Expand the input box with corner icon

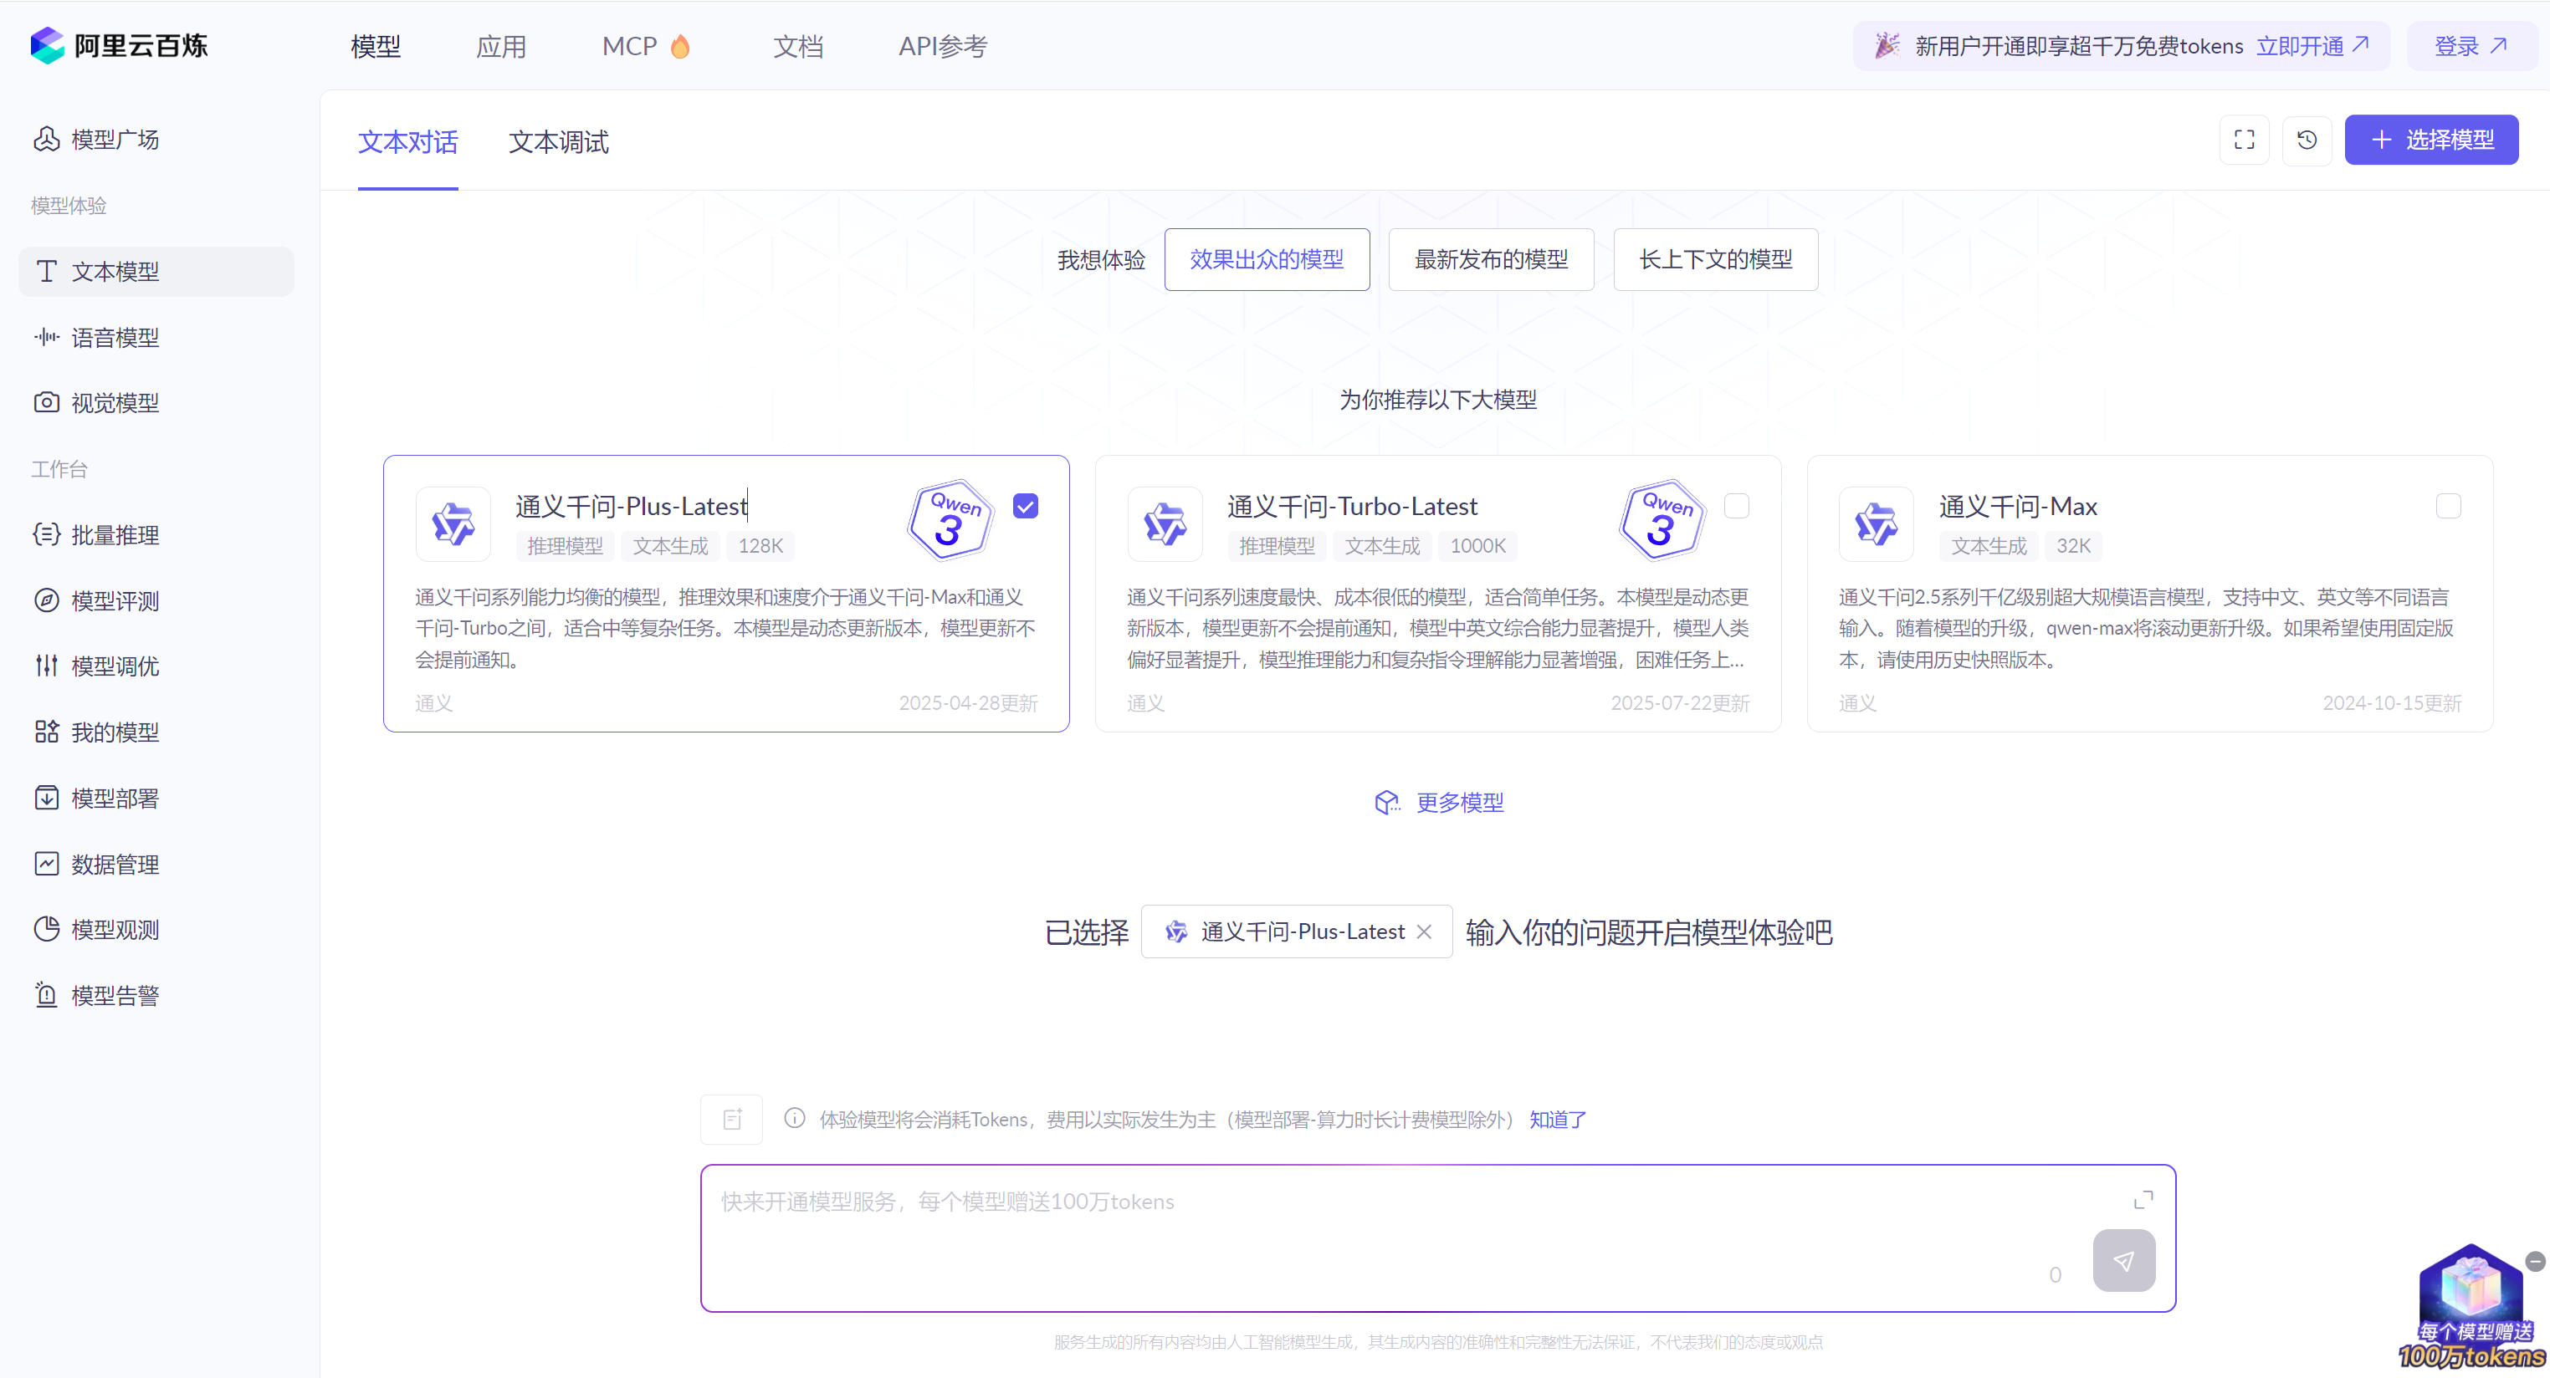pyautogui.click(x=2143, y=1200)
